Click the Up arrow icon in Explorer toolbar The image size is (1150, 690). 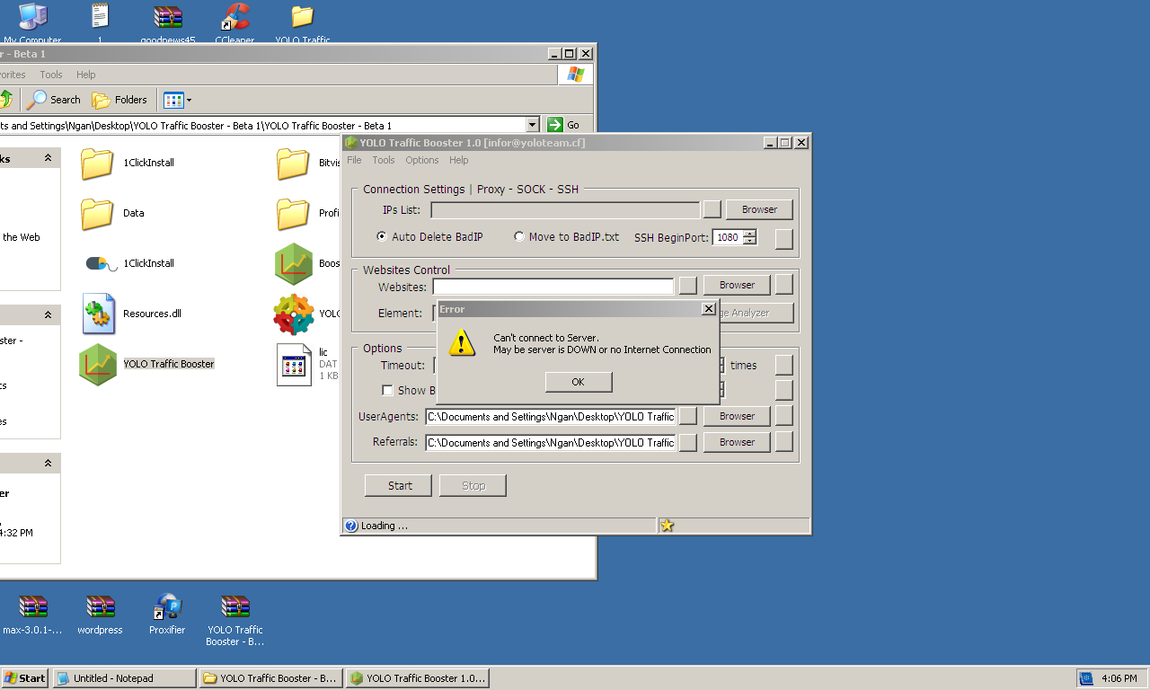[x=5, y=100]
